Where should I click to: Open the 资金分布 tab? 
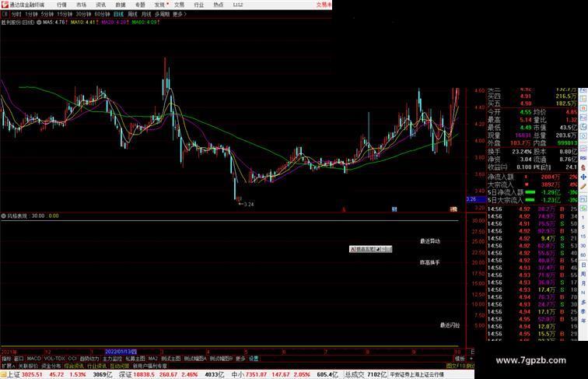pos(51,366)
